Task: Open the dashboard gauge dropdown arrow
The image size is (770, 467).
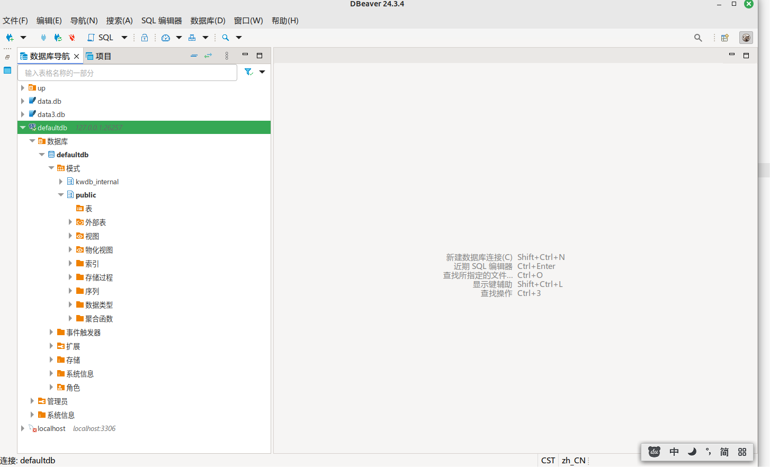Action: (179, 38)
